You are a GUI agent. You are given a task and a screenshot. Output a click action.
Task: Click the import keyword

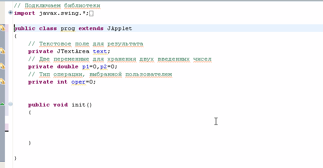pyautogui.click(x=25, y=13)
